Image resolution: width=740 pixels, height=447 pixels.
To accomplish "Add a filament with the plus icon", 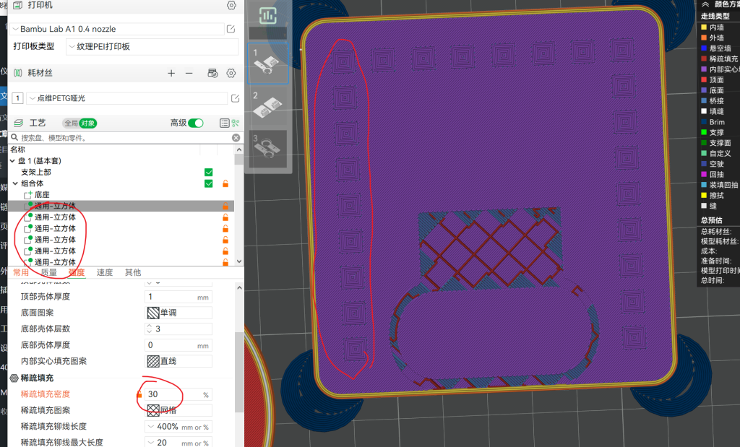I will (x=171, y=73).
